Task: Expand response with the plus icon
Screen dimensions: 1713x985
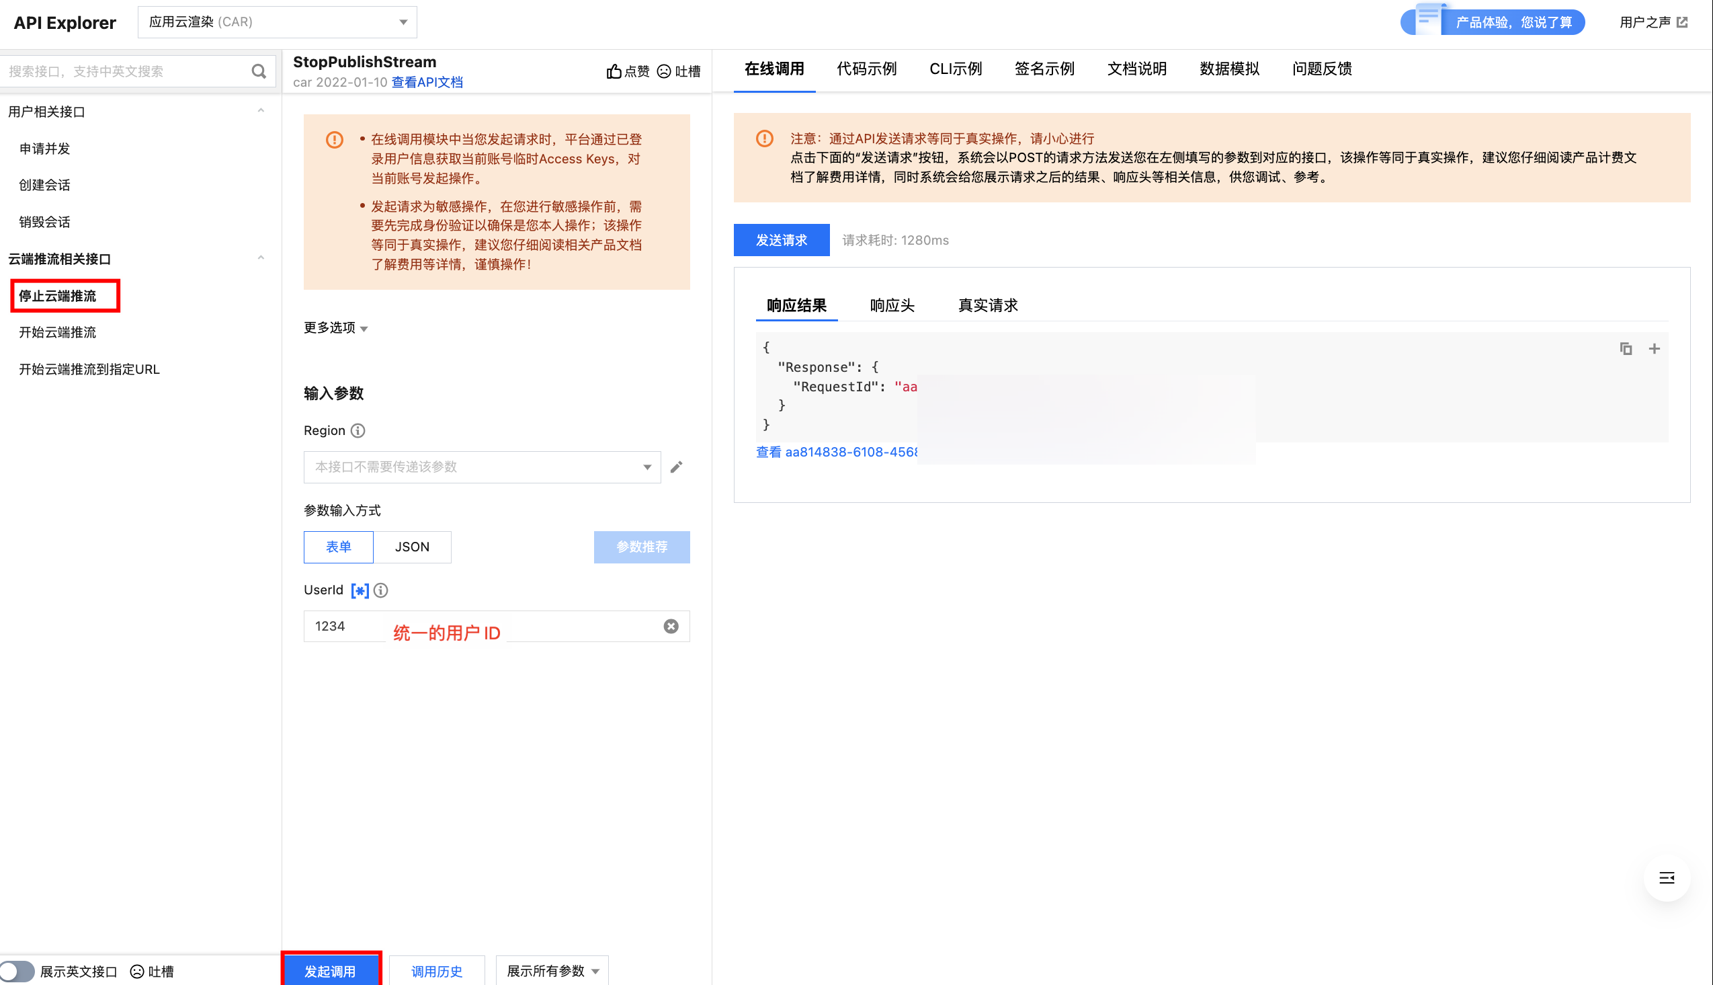Action: pyautogui.click(x=1654, y=349)
